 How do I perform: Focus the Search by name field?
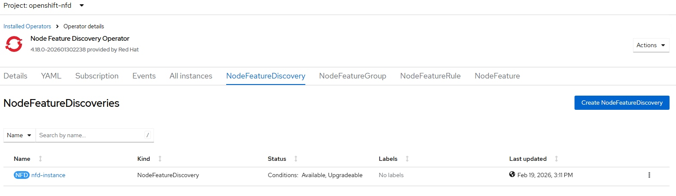pos(90,135)
